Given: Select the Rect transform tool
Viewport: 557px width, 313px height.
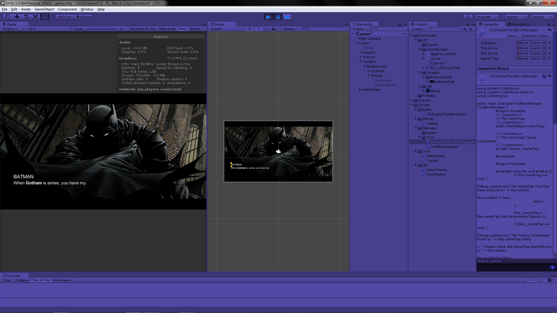Looking at the screenshot, I should coord(45,17).
